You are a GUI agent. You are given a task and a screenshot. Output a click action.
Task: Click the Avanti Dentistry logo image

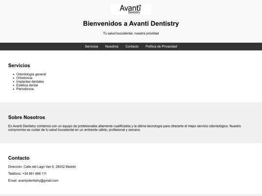(x=131, y=9)
